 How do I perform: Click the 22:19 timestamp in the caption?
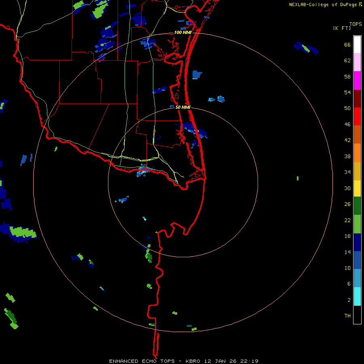coord(250,361)
